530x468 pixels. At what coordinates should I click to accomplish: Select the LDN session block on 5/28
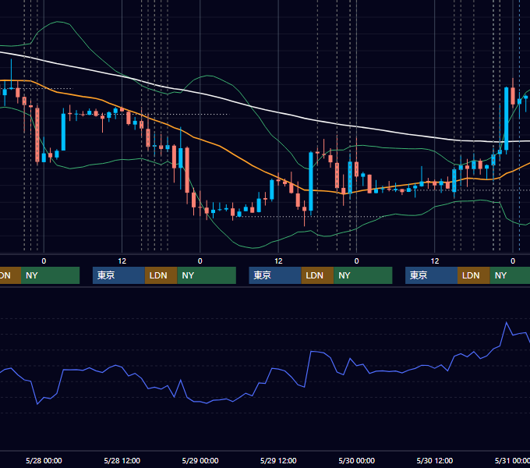pos(161,275)
